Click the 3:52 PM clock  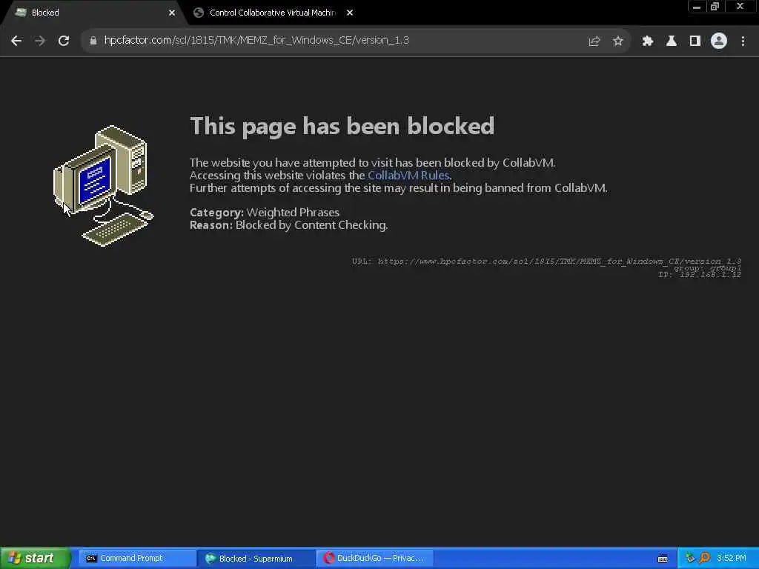732,559
